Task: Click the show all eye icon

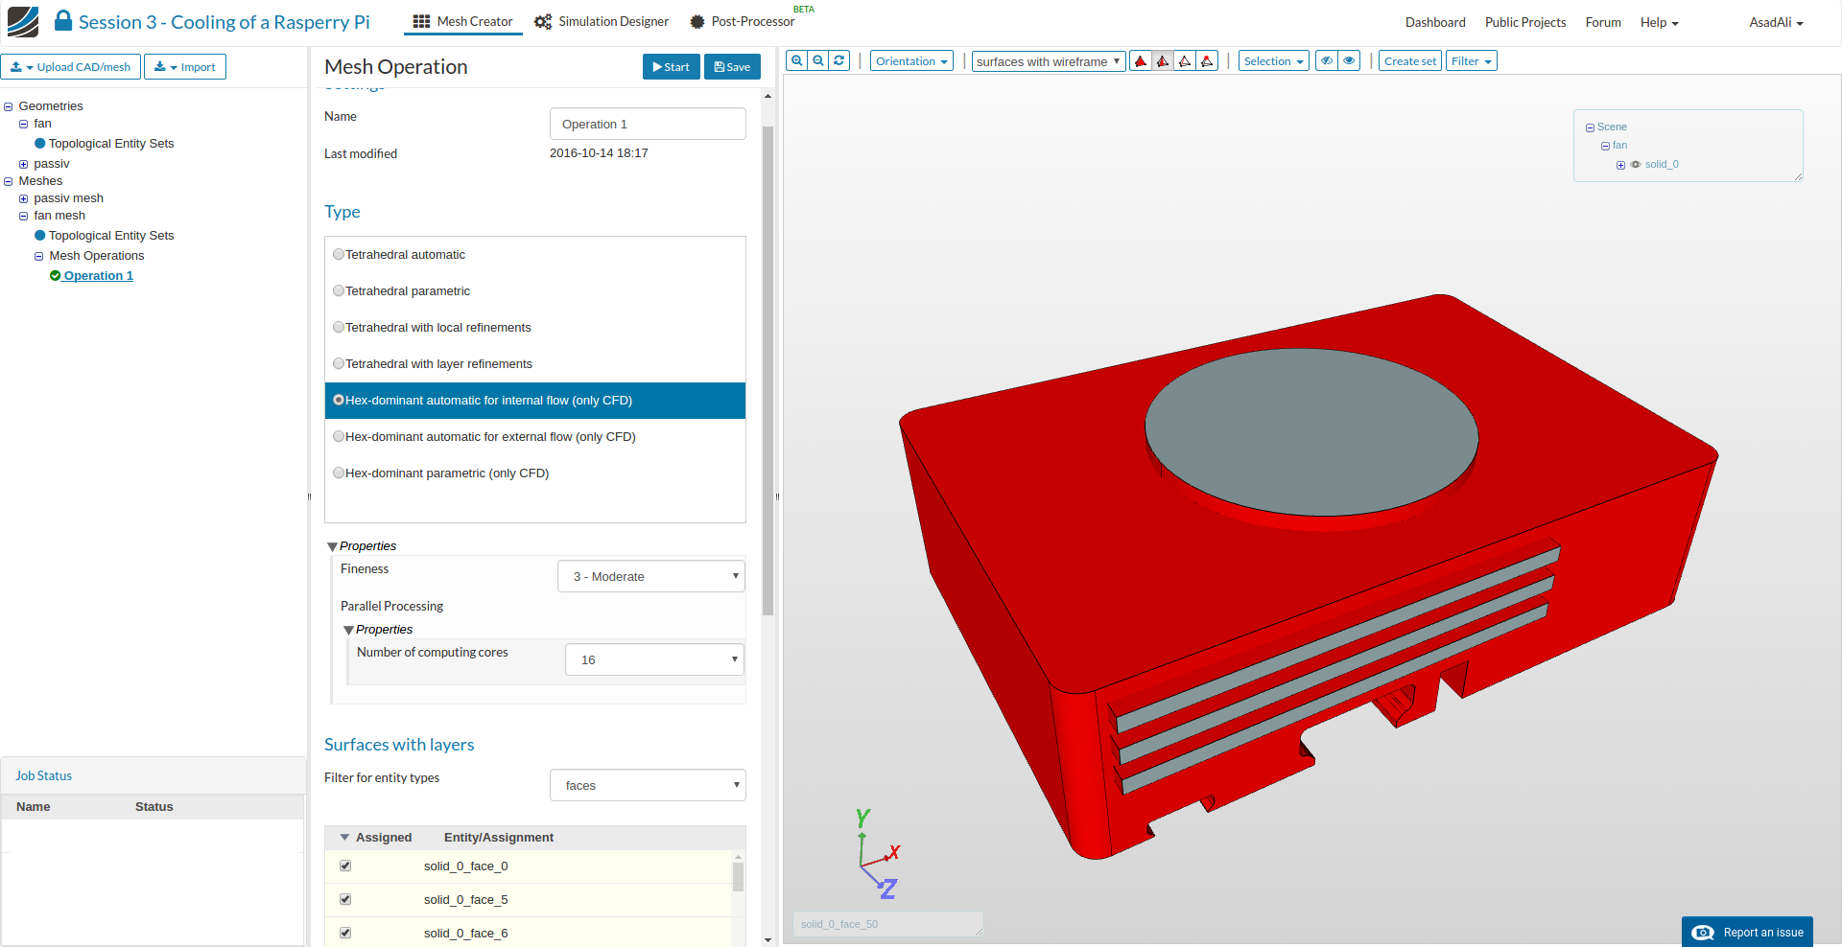Action: (1349, 61)
